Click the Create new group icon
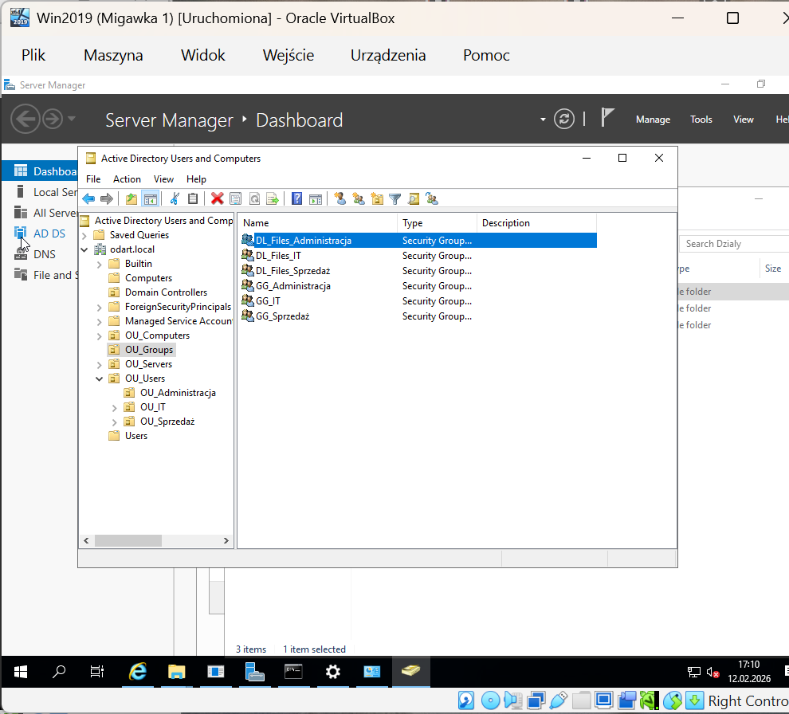 pos(358,199)
